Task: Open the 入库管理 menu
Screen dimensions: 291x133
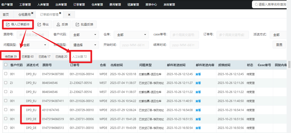Action: coord(43,5)
